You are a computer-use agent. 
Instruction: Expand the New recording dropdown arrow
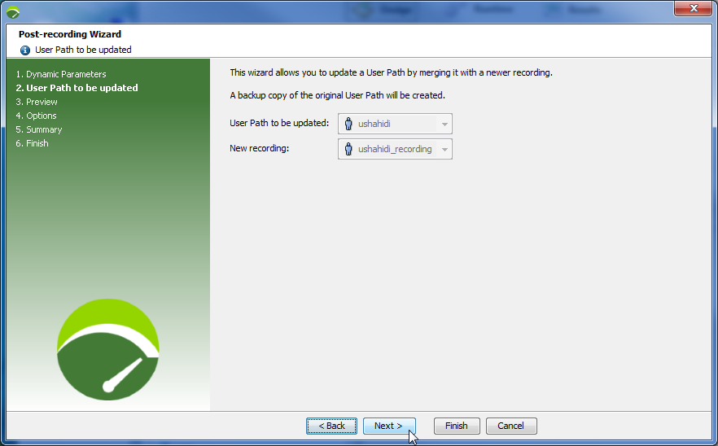pos(444,150)
